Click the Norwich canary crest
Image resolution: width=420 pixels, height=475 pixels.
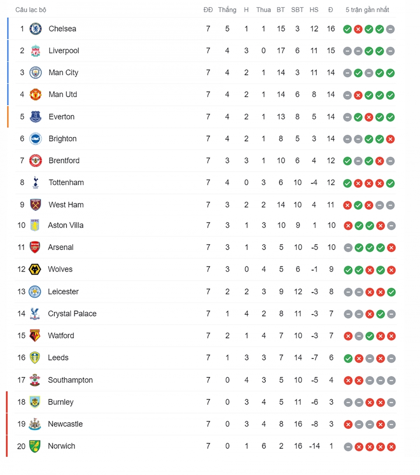coord(35,446)
